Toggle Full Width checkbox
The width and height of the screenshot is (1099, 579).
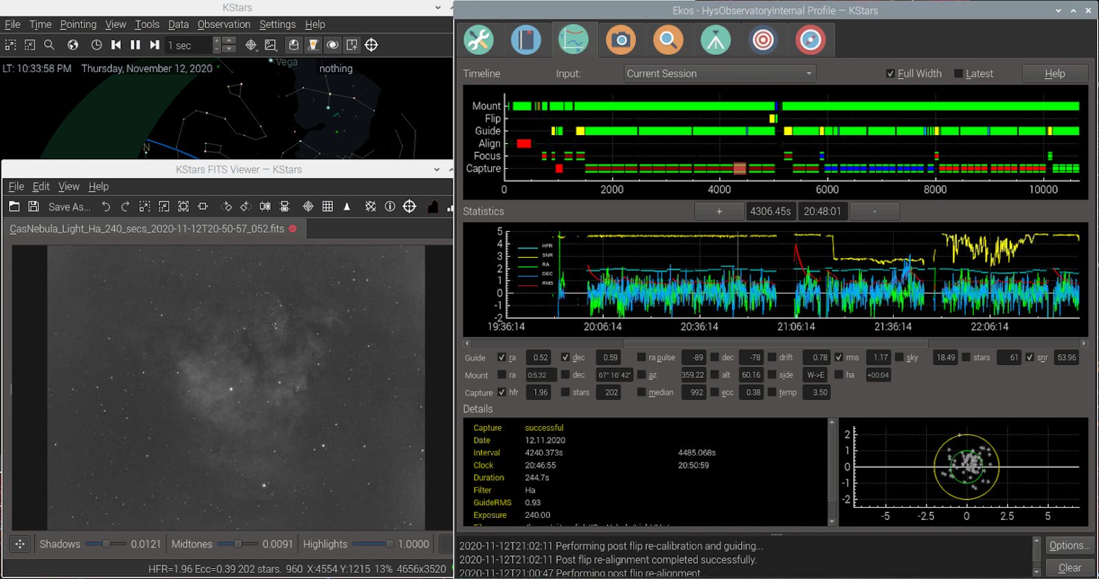coord(890,73)
